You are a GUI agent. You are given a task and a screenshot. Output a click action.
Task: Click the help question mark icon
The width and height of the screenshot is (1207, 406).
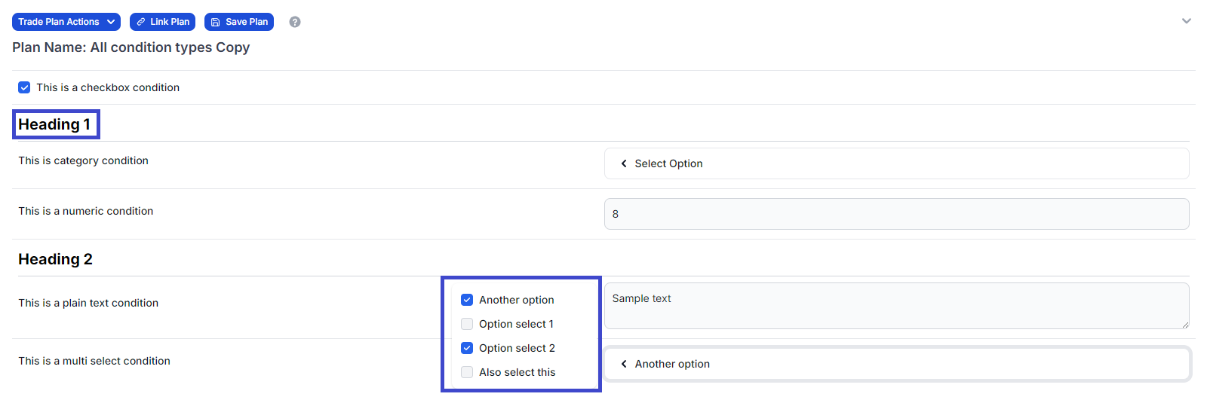(x=295, y=22)
